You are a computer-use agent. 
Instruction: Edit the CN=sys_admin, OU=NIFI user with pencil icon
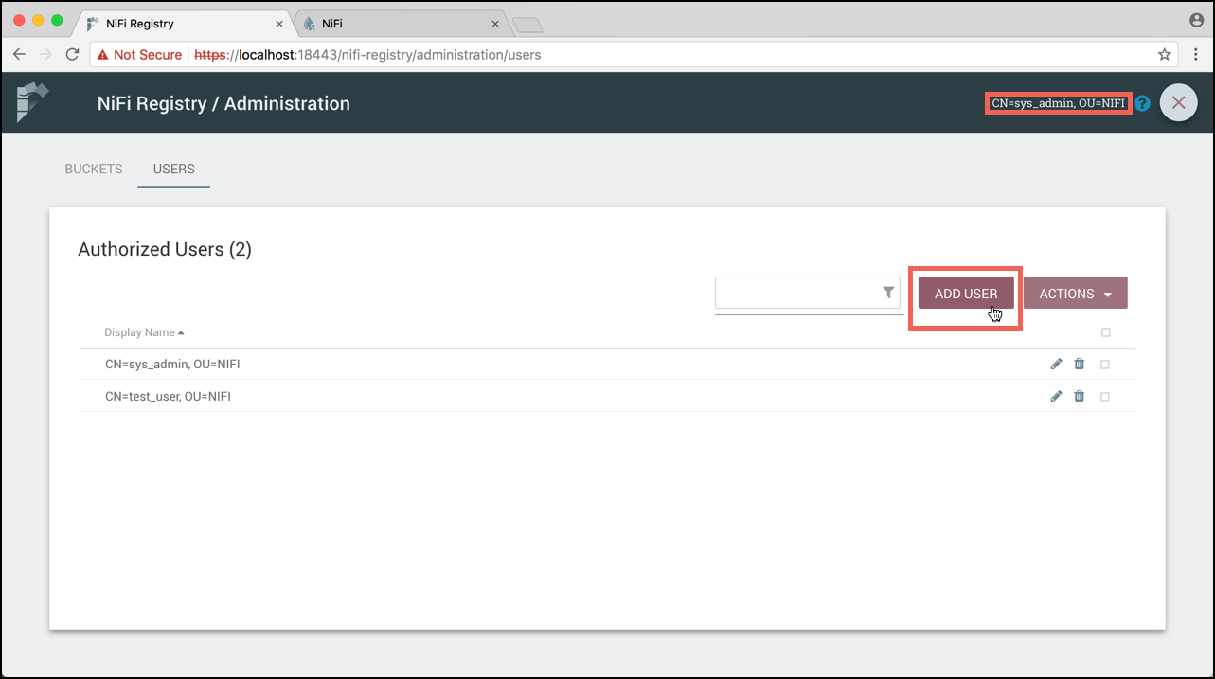pyautogui.click(x=1056, y=364)
